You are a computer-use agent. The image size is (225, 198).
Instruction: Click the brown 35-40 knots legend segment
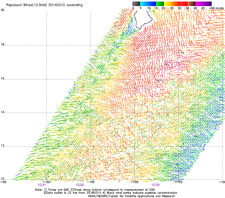click(192, 4)
